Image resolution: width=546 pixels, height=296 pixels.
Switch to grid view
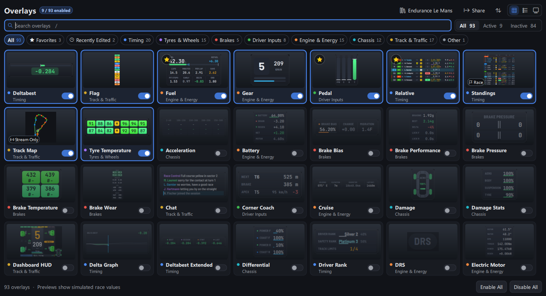pos(514,11)
